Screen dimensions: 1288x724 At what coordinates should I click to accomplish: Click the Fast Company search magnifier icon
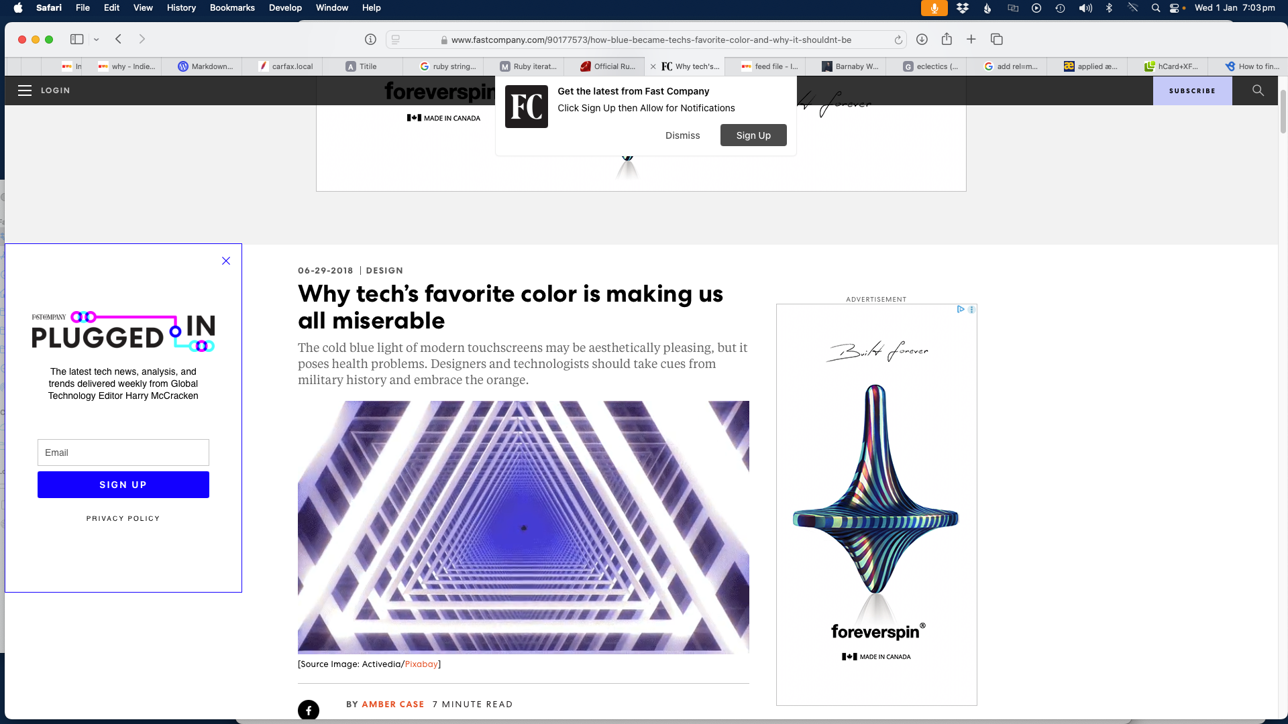(x=1258, y=90)
